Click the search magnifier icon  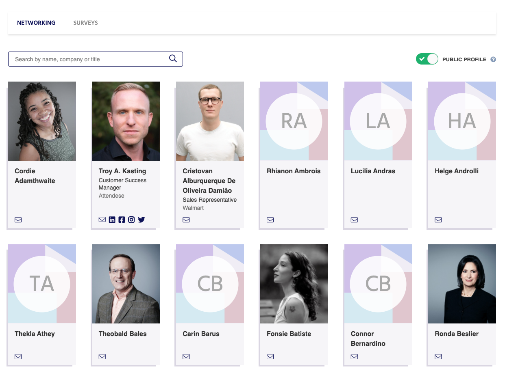[173, 58]
